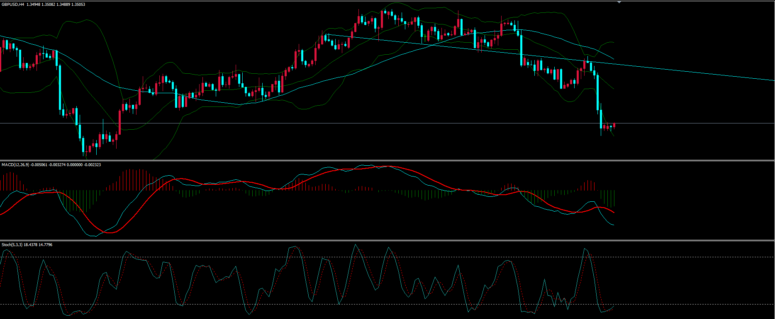Screen dimensions: 775x319
Task: Click the chart shift triangle marker at top
Action: [619, 2]
